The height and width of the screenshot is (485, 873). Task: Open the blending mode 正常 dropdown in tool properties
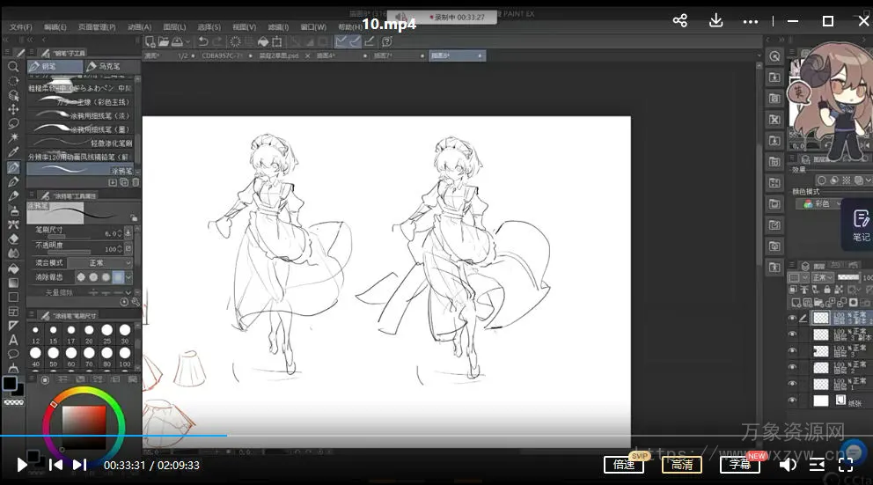tap(98, 262)
